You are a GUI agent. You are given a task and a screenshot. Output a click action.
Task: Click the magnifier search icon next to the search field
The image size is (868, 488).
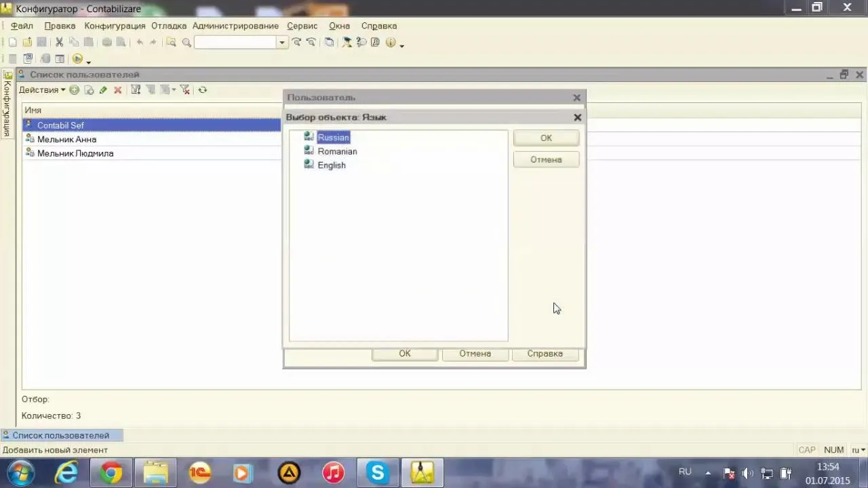pos(186,42)
